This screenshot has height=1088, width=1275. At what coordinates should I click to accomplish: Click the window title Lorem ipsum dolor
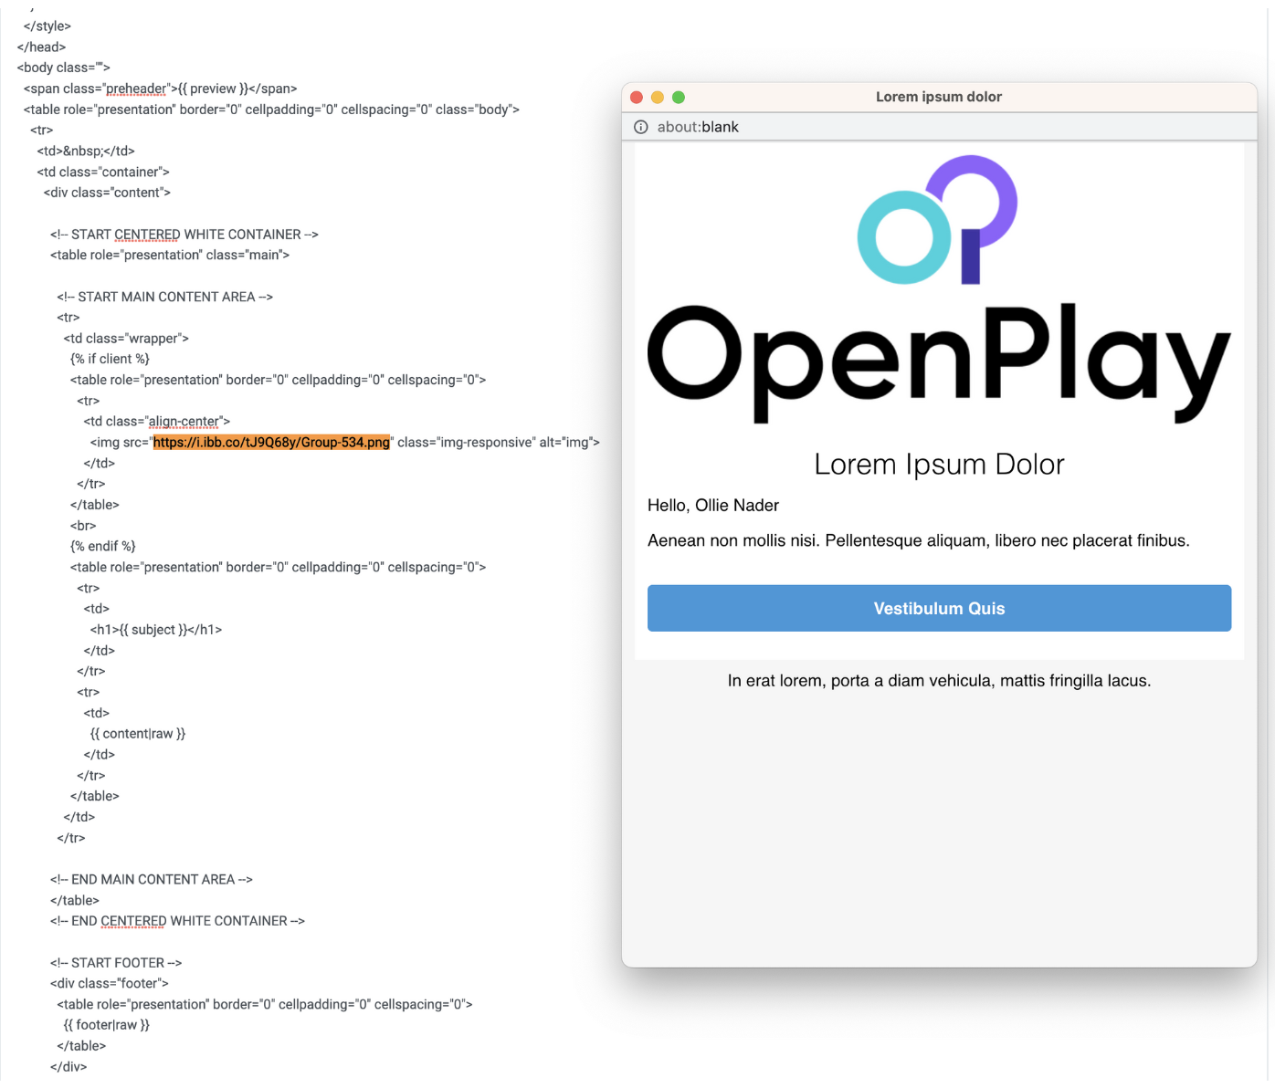click(939, 97)
